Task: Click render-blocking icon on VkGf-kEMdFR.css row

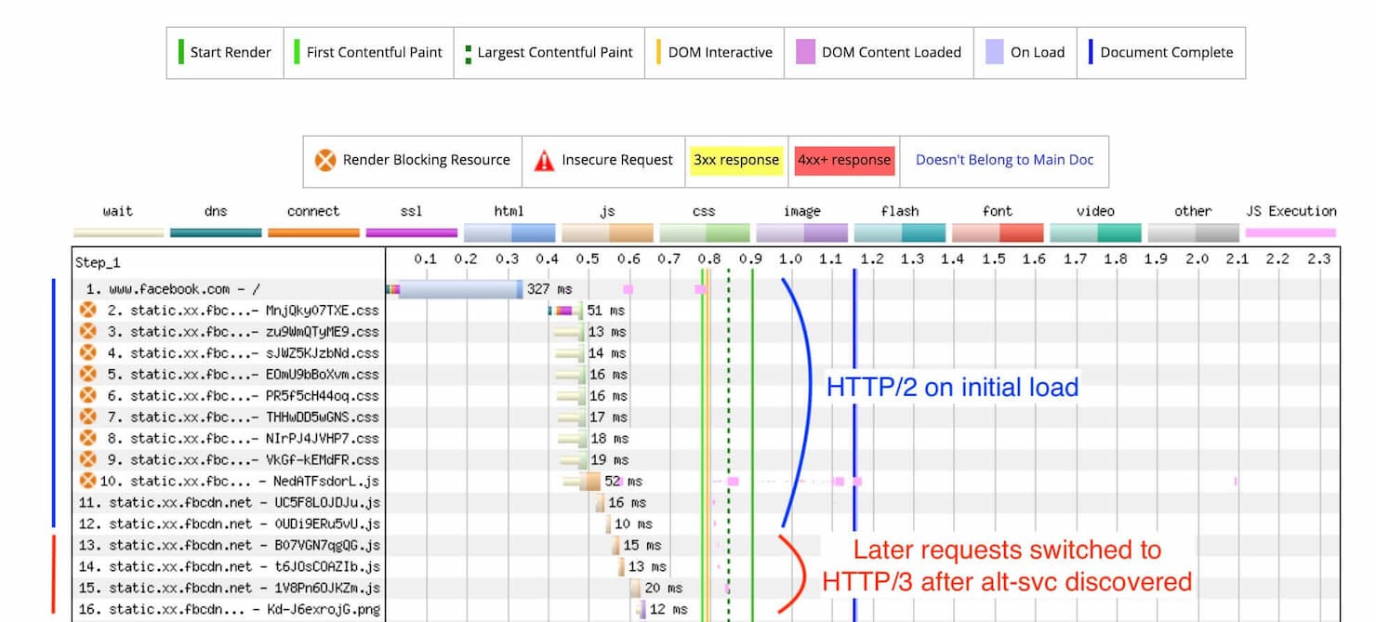Action: [87, 459]
